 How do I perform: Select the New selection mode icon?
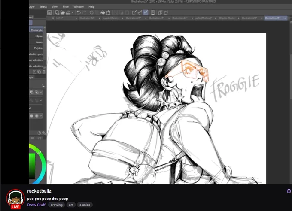(32, 92)
